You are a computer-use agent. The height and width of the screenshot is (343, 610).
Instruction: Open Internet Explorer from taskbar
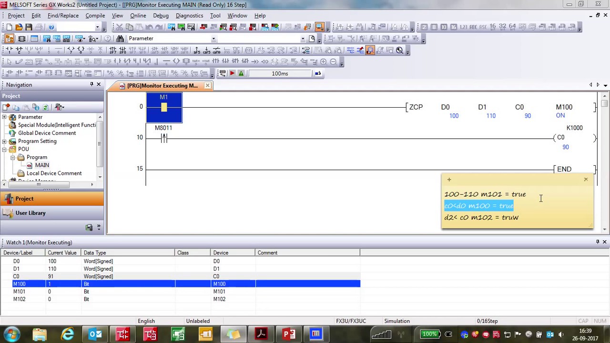(x=68, y=334)
